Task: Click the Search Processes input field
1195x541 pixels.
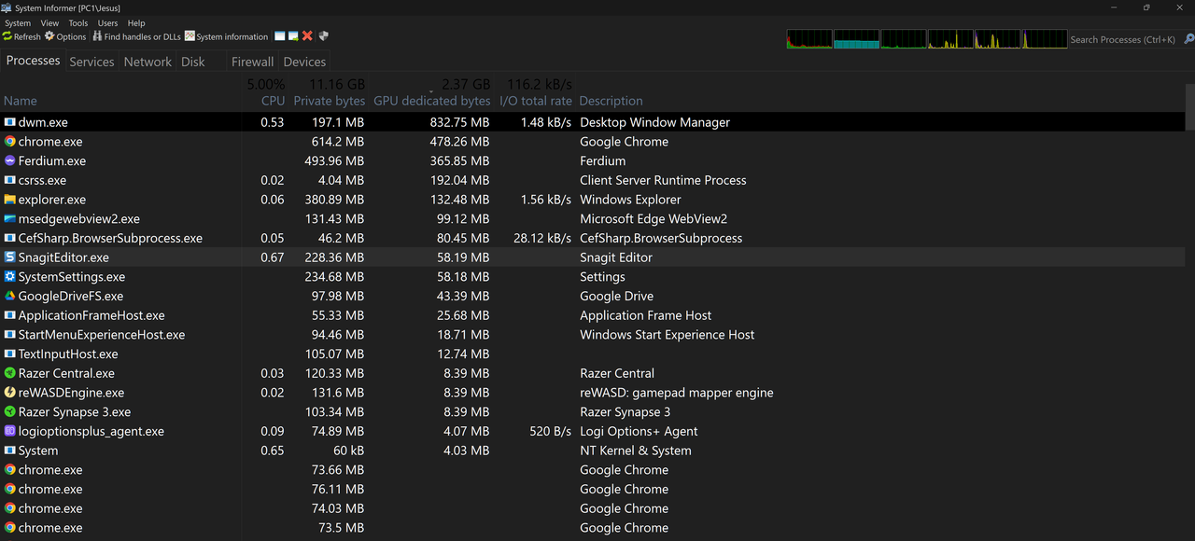Action: [1123, 39]
